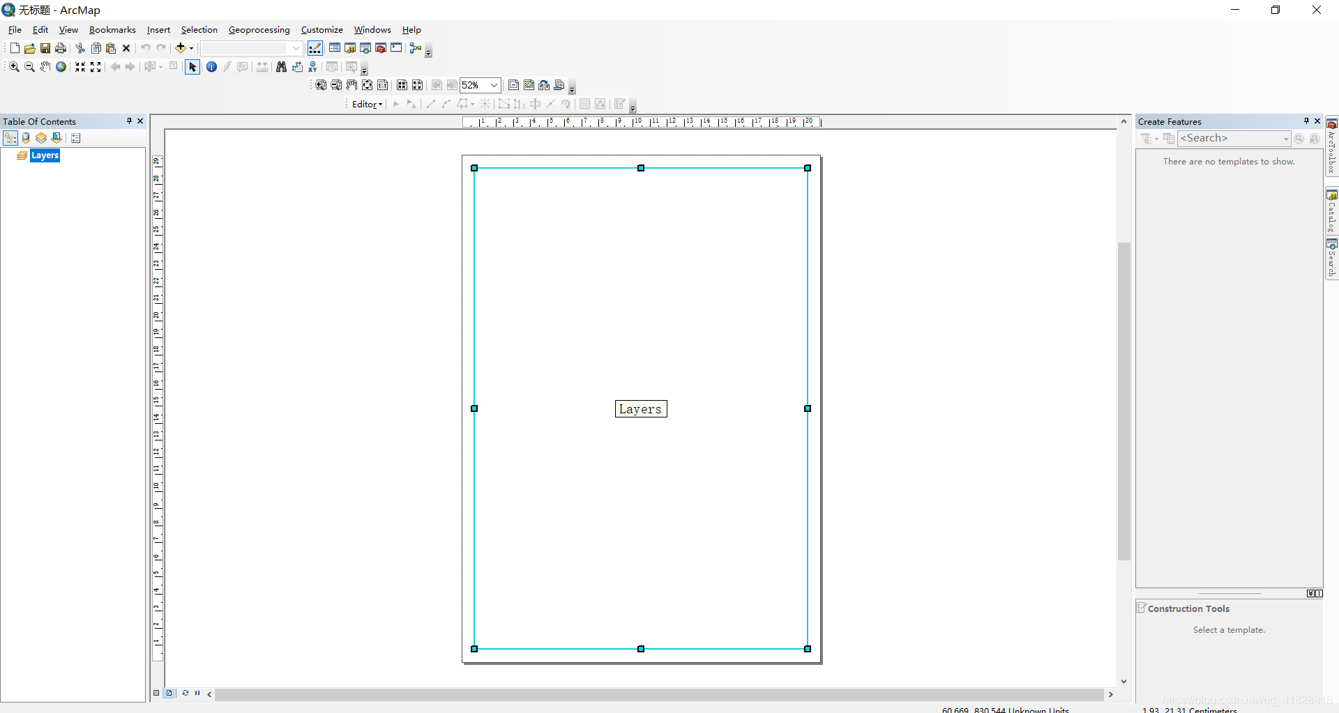The image size is (1339, 713).
Task: Open the Geoprocessing menu
Action: (259, 30)
